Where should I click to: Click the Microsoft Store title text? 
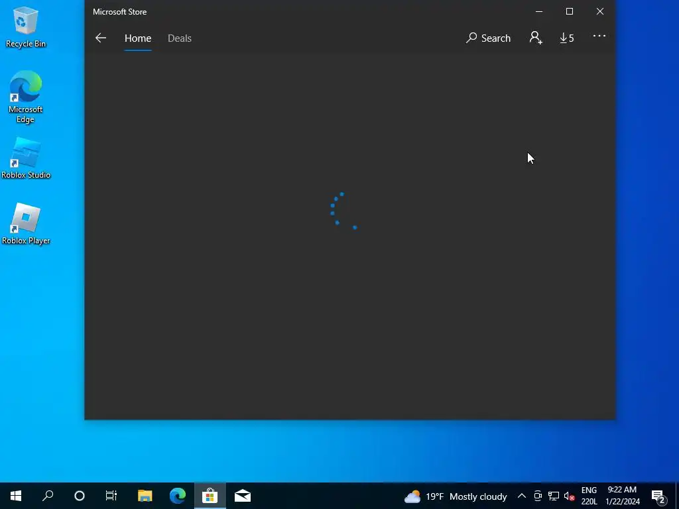point(119,12)
